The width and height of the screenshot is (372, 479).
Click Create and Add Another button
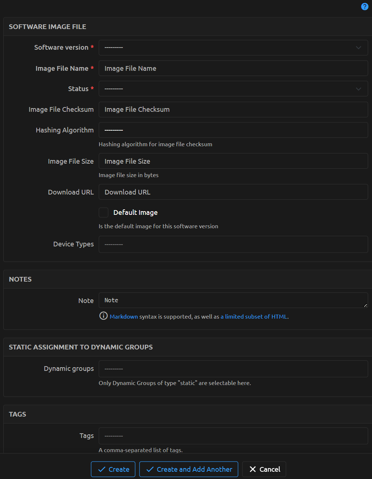click(189, 469)
